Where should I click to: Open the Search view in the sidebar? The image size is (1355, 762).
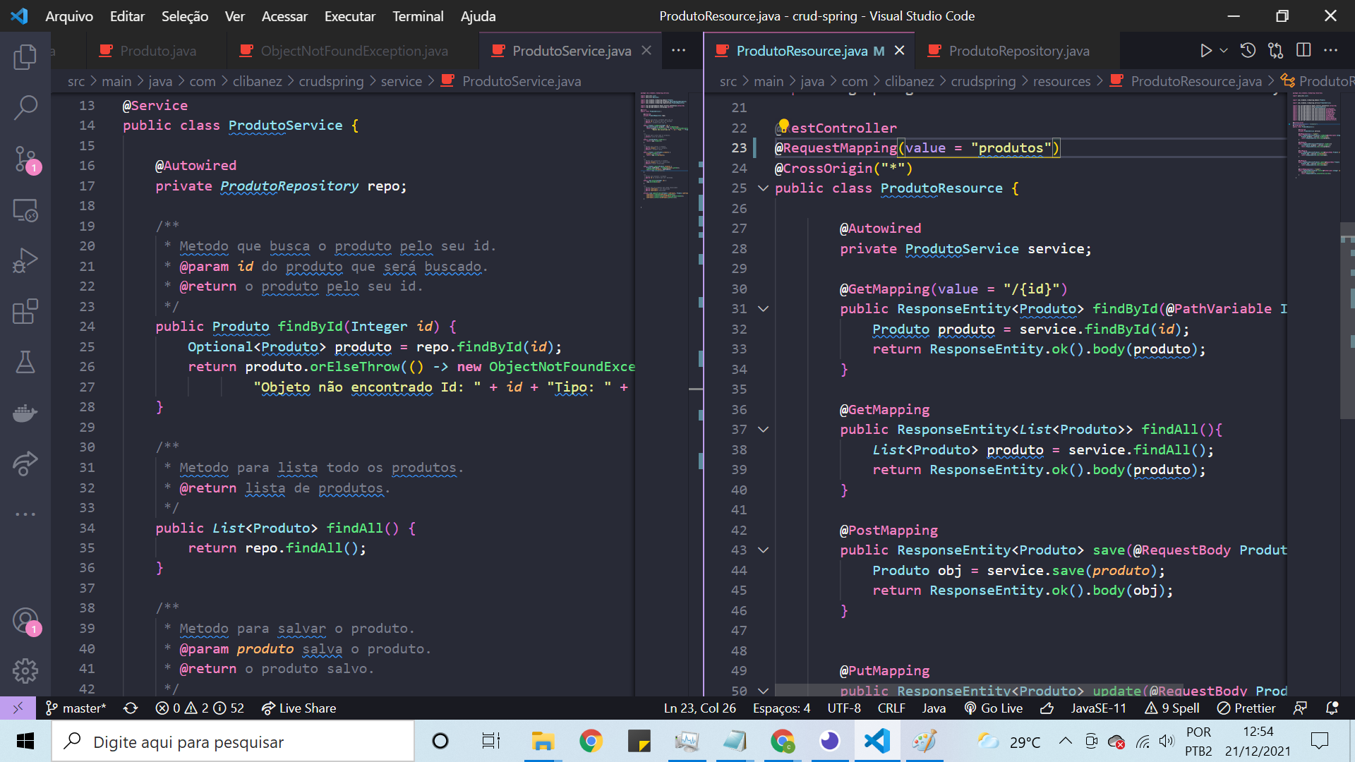pyautogui.click(x=25, y=107)
